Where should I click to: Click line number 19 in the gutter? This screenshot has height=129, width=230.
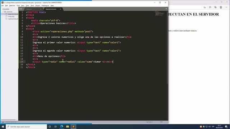pyautogui.click(x=22, y=62)
